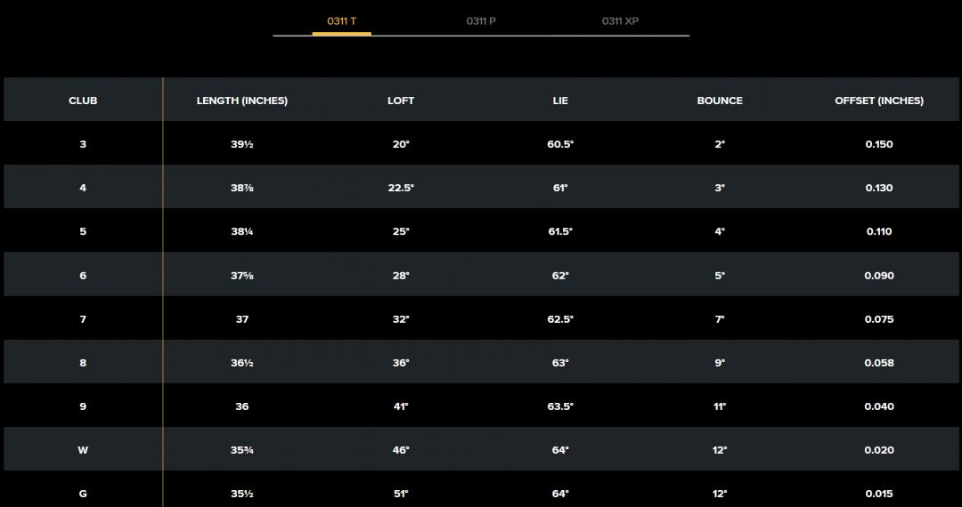Click the W club row label

point(83,450)
